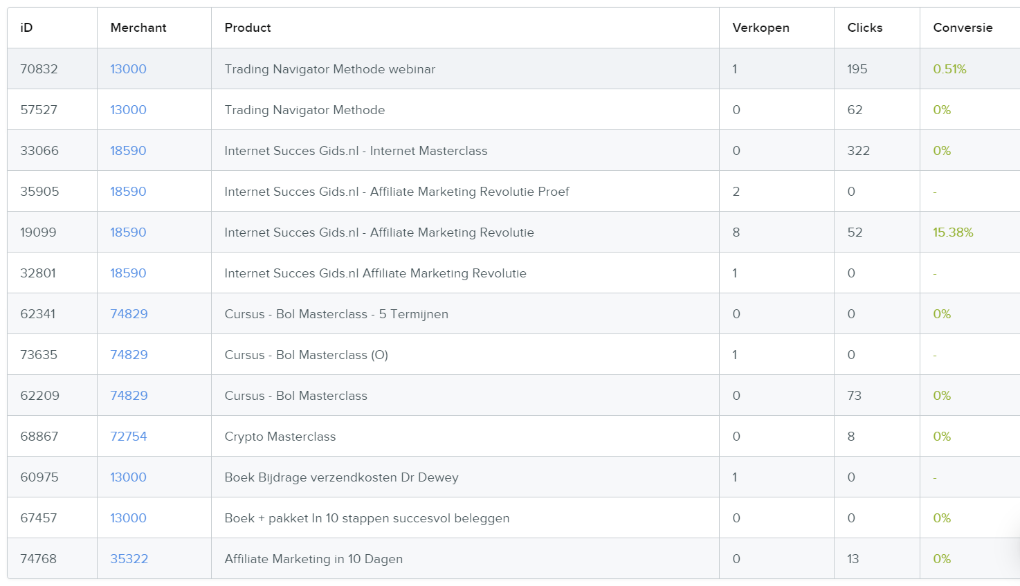
Task: Click the Clicks column header
Action: coord(865,28)
